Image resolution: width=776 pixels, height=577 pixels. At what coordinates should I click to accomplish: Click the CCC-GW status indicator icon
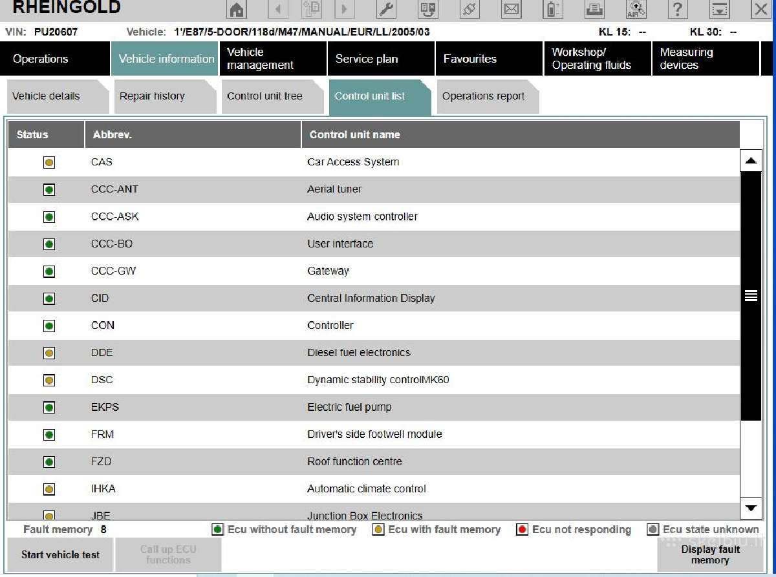point(49,271)
